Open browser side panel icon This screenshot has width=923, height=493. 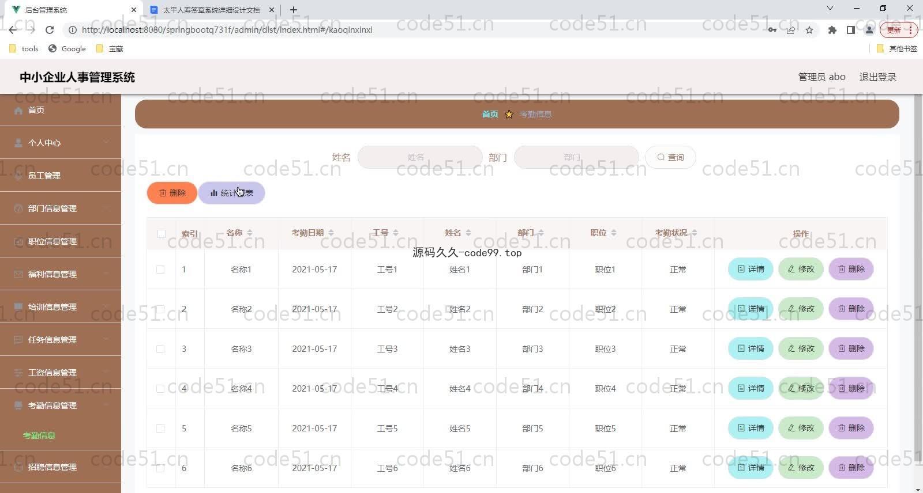point(850,30)
